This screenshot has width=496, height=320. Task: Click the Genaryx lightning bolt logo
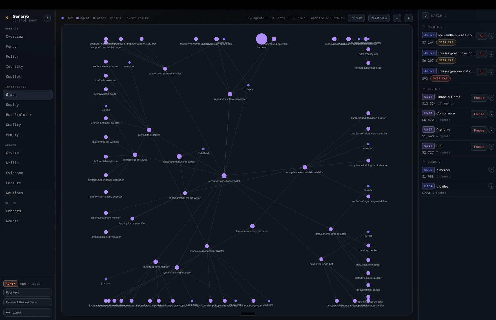pos(7,18)
